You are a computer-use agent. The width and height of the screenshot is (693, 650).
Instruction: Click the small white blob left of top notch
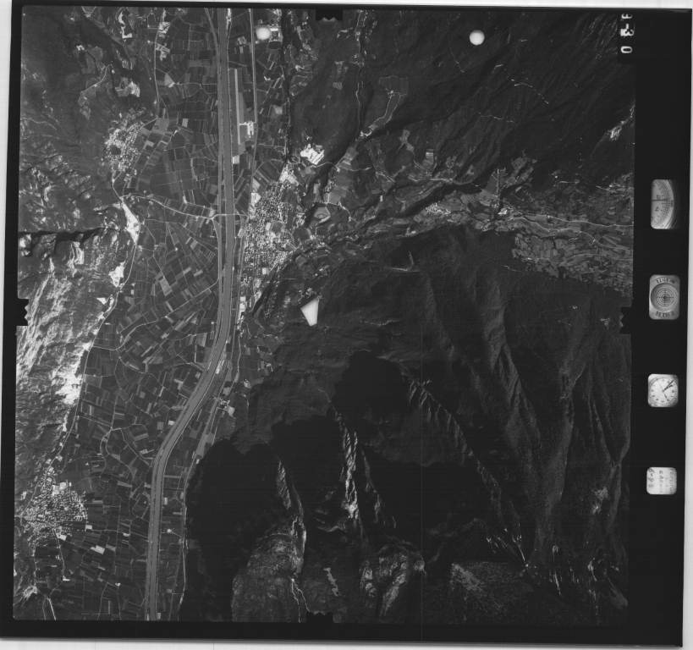click(263, 32)
